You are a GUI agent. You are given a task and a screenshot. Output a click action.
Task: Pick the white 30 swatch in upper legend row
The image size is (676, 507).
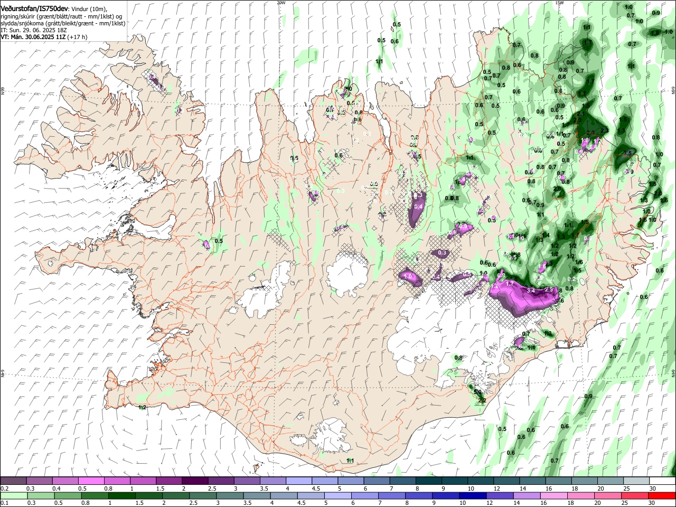point(662,481)
